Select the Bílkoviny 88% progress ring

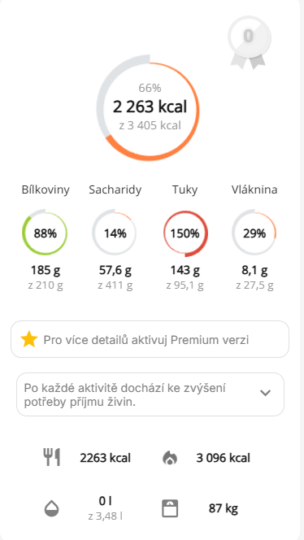pos(45,233)
